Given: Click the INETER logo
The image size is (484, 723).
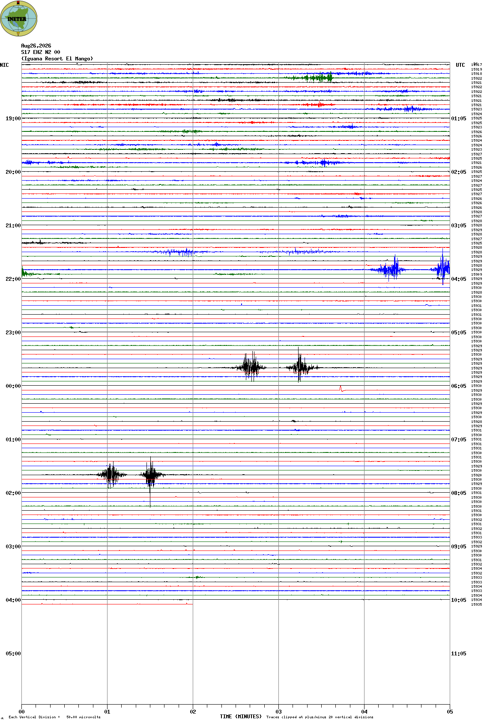Looking at the screenshot, I should 19,18.
